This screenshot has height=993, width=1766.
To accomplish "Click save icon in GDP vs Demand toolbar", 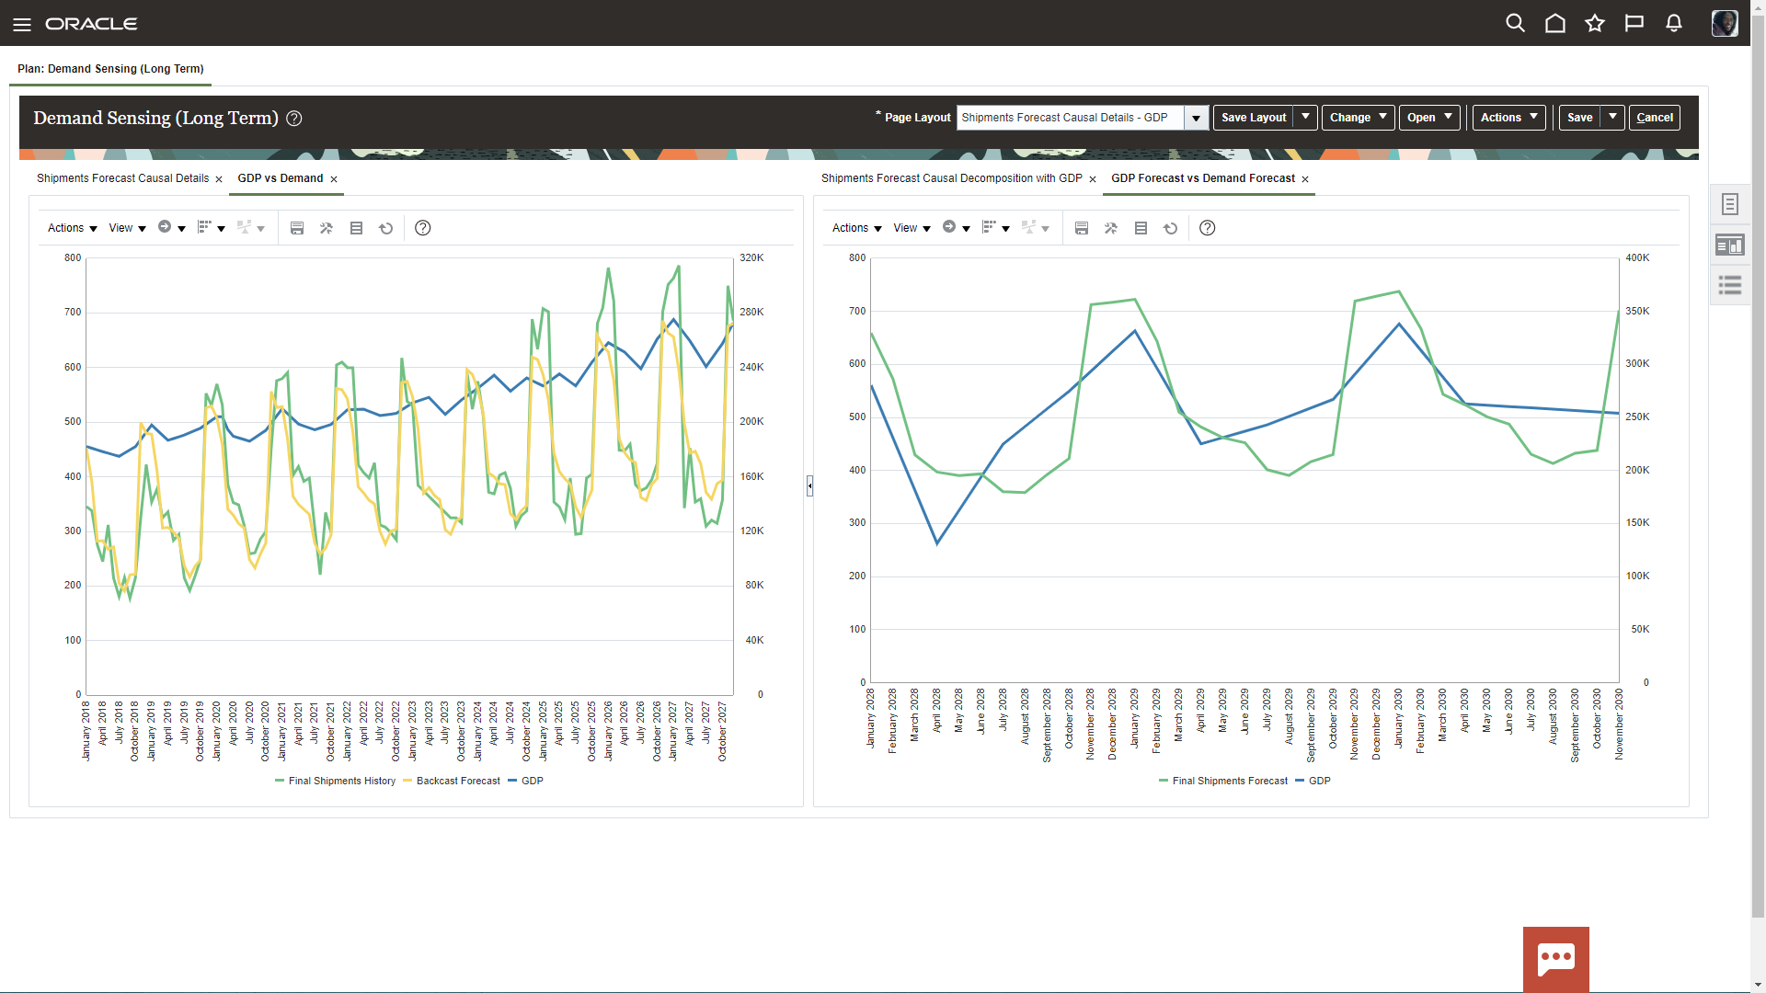I will coord(297,228).
